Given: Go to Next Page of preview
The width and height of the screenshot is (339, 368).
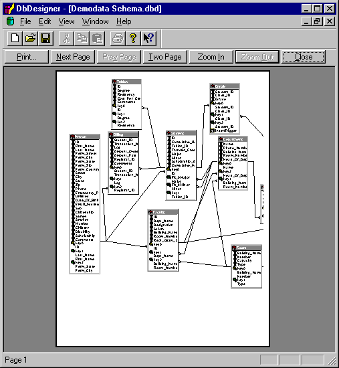Looking at the screenshot, I should [x=73, y=57].
